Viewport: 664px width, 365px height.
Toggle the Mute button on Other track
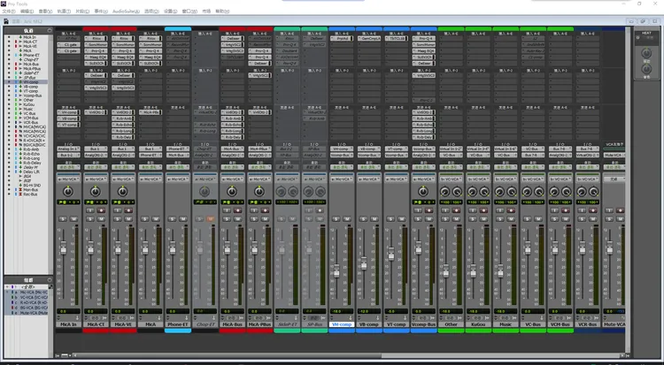coord(458,219)
